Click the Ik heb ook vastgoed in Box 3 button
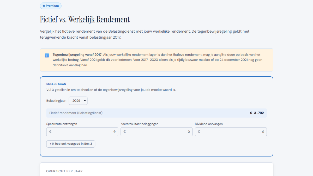The width and height of the screenshot is (313, 176). tap(70, 144)
